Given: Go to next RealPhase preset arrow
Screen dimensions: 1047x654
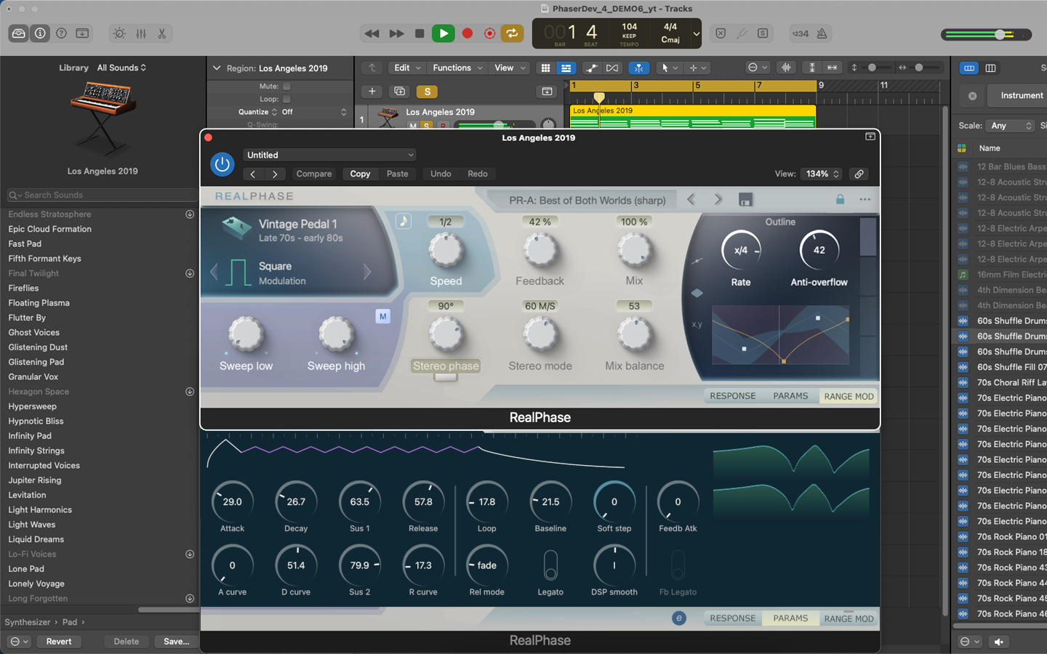Looking at the screenshot, I should pos(718,199).
